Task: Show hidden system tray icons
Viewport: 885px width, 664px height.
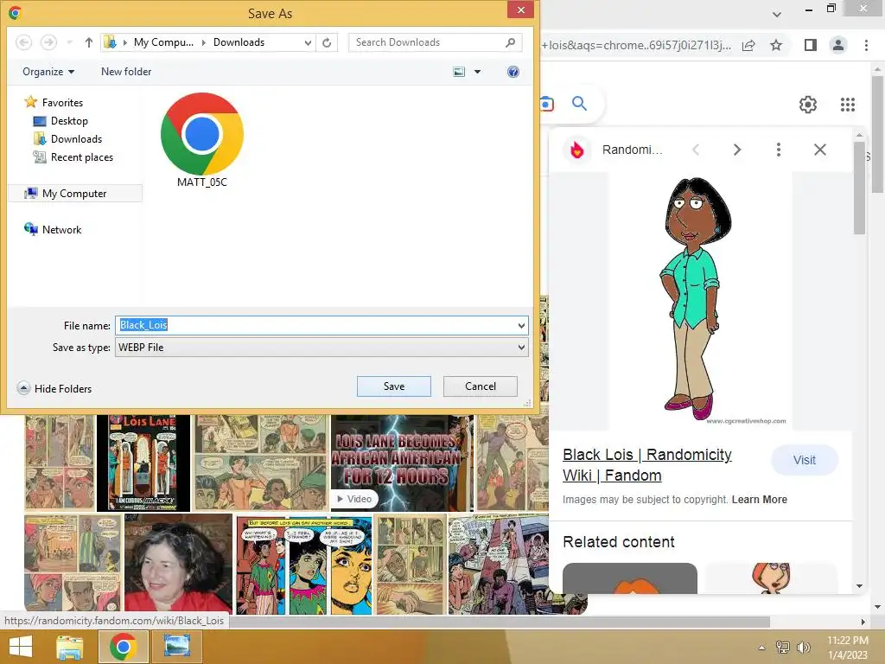Action: (x=762, y=648)
